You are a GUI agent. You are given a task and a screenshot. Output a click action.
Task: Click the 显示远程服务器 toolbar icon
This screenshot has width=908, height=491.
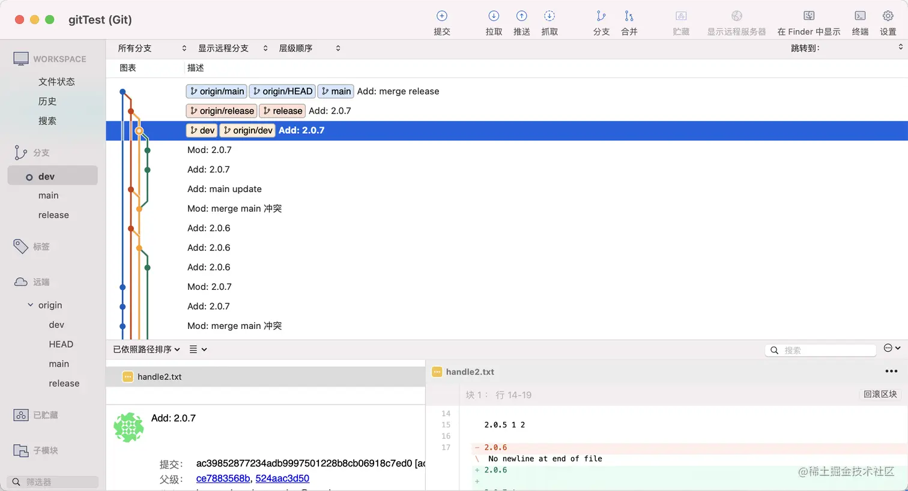pos(737,16)
